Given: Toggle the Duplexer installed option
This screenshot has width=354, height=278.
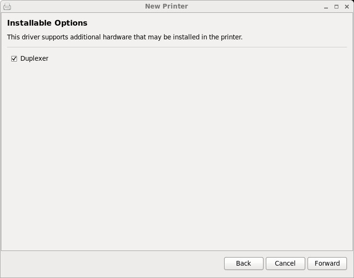Looking at the screenshot, I should click(x=14, y=59).
